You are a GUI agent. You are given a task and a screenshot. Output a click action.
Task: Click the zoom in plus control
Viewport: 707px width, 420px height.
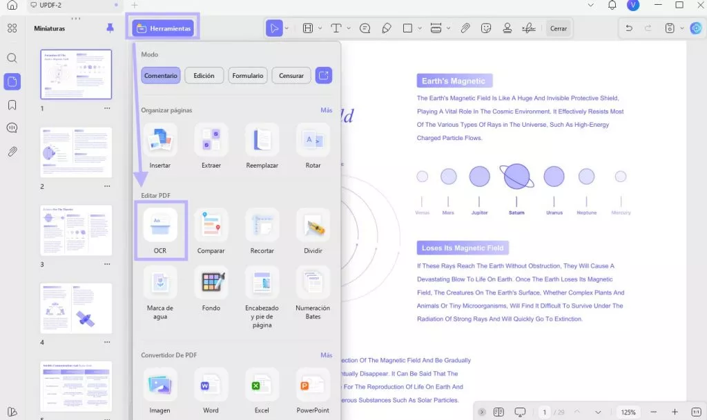675,412
